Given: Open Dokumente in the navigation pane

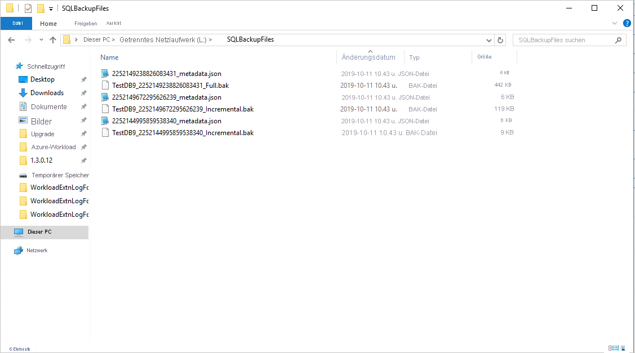Looking at the screenshot, I should (x=48, y=107).
